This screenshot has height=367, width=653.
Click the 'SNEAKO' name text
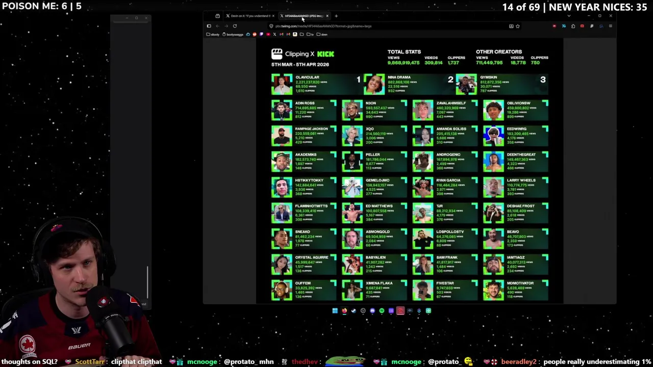(x=303, y=231)
